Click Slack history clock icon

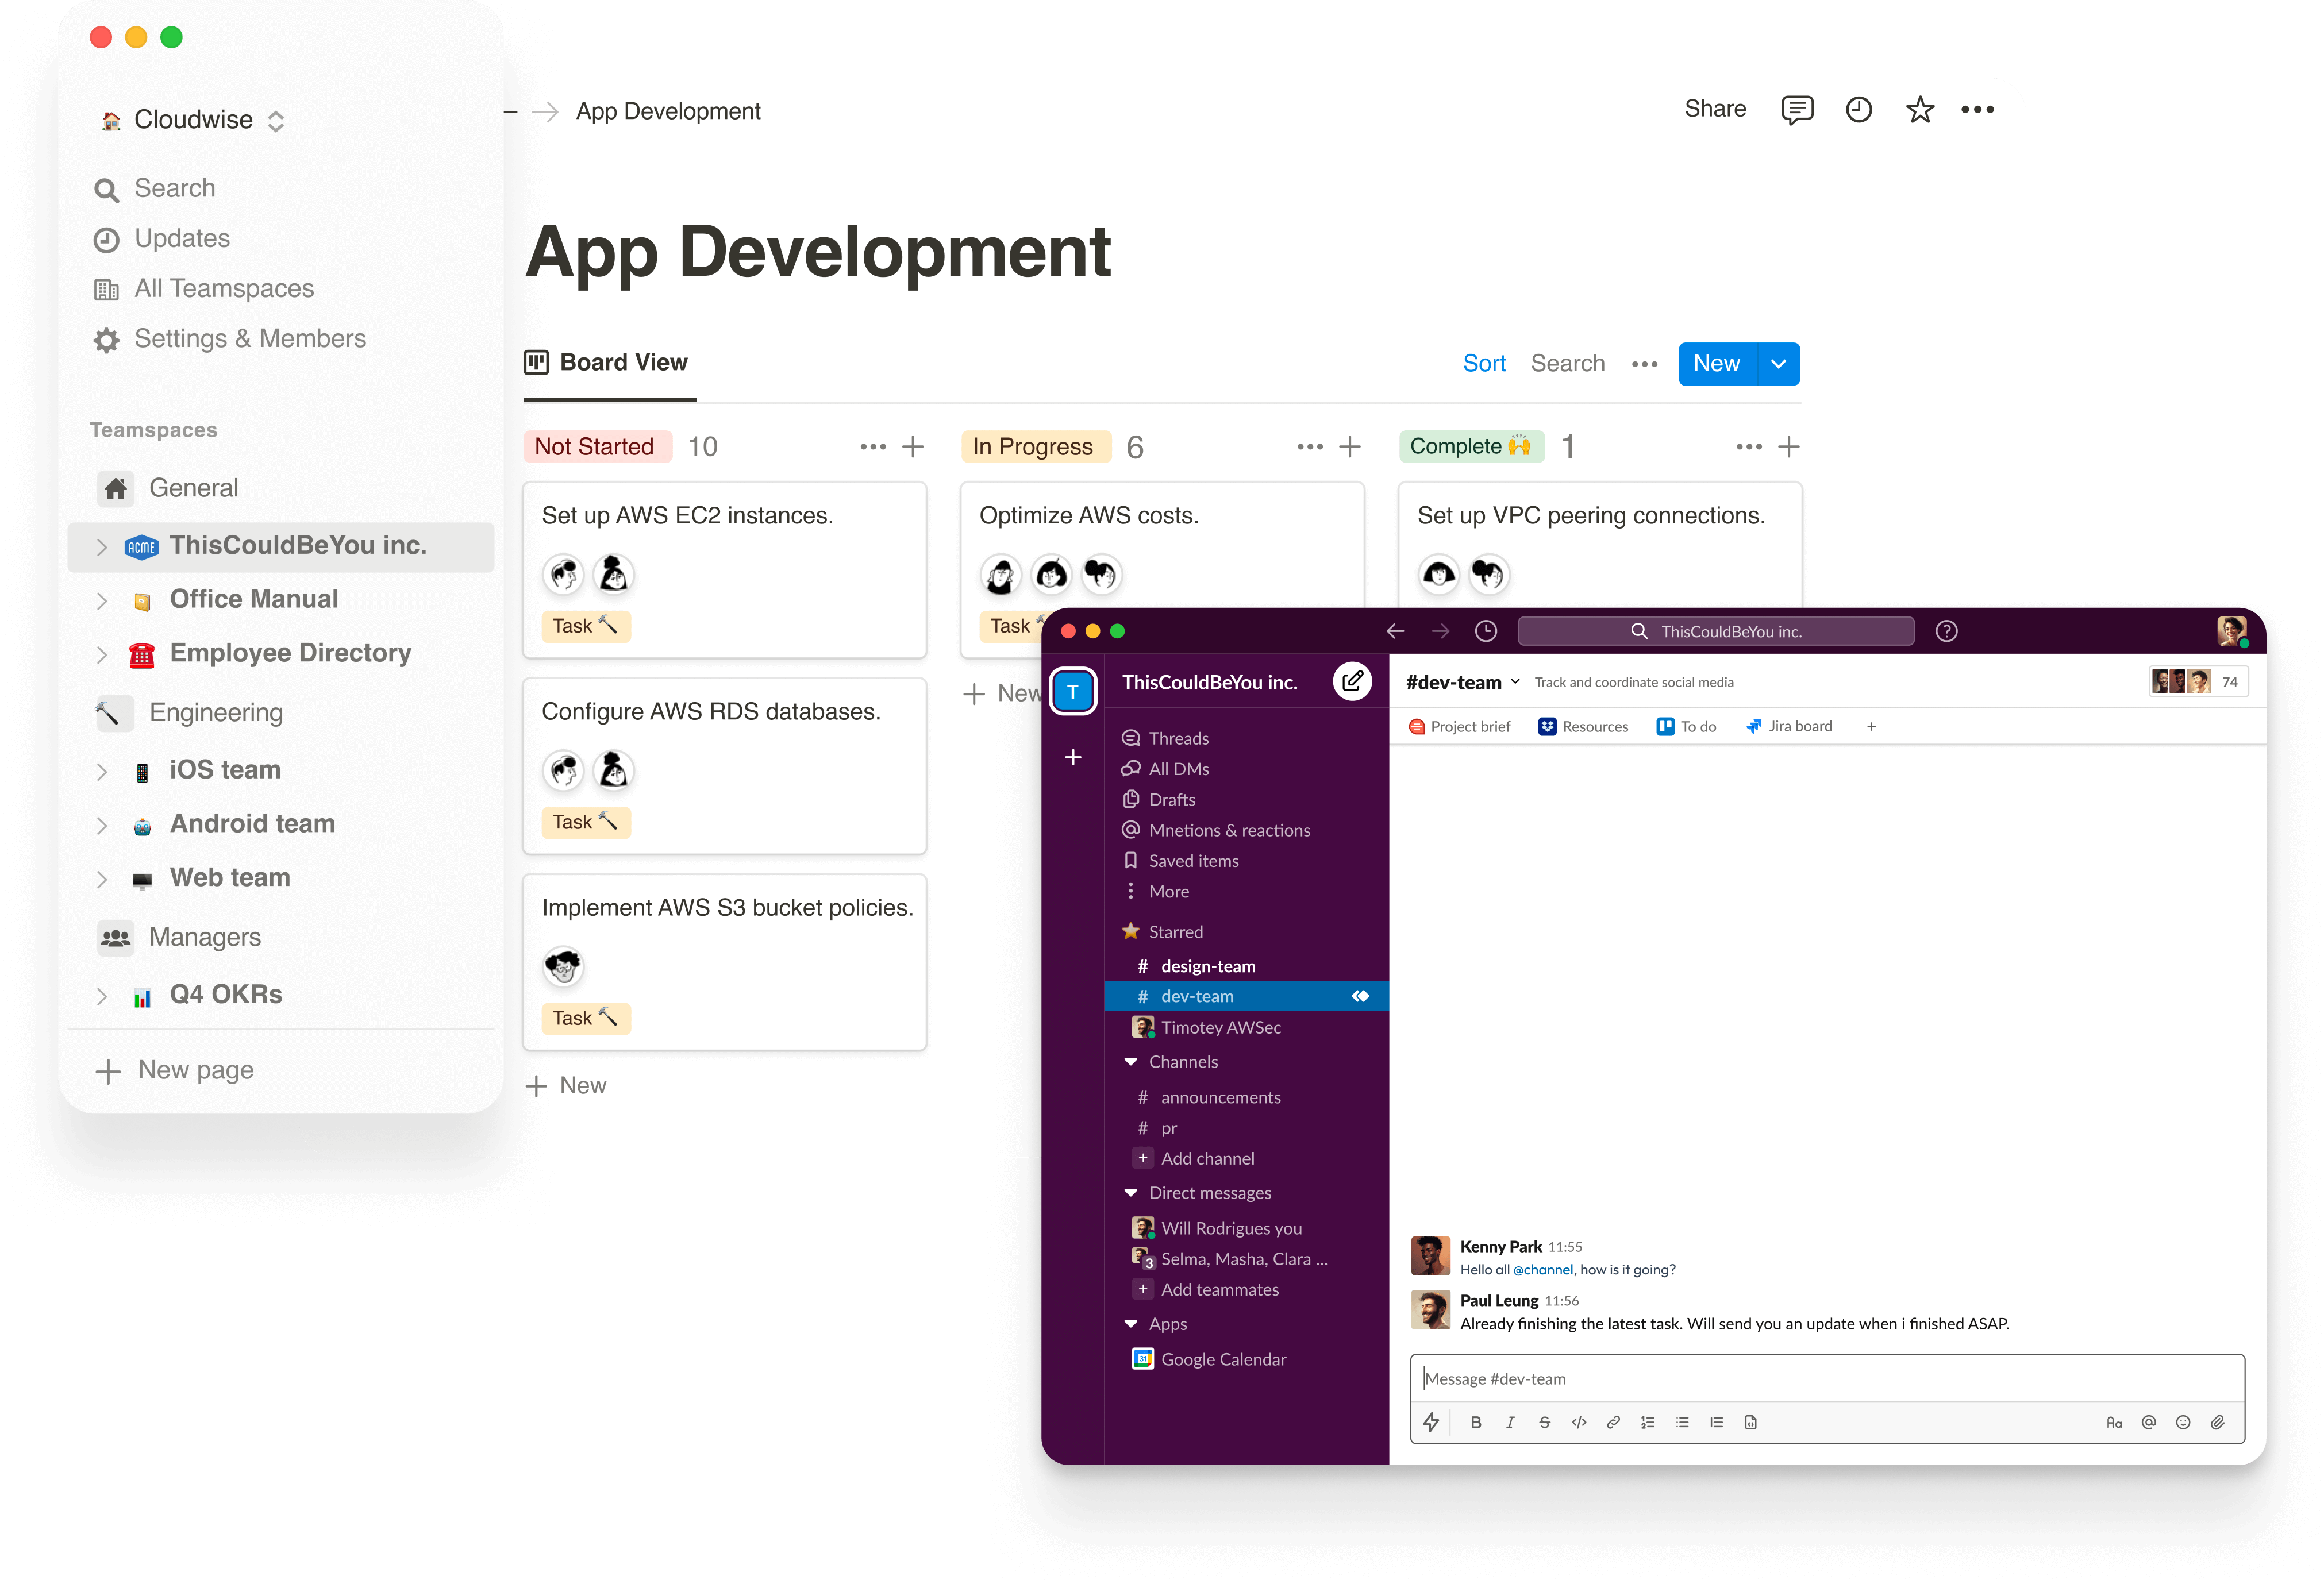pyautogui.click(x=1486, y=631)
